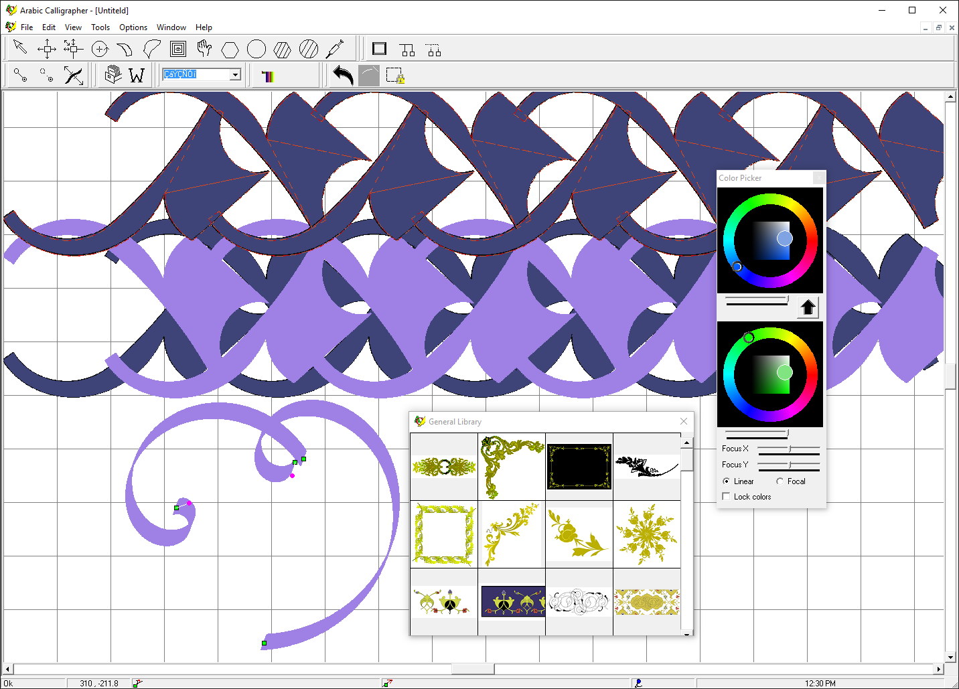Select the hatched hexagon fill tool
The image size is (959, 689).
click(283, 49)
